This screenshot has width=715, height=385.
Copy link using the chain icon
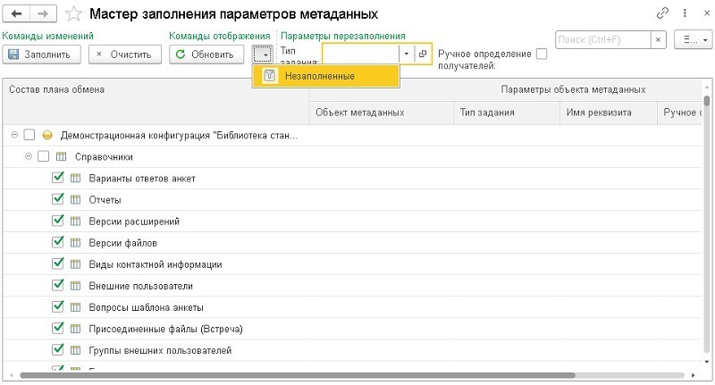click(662, 14)
